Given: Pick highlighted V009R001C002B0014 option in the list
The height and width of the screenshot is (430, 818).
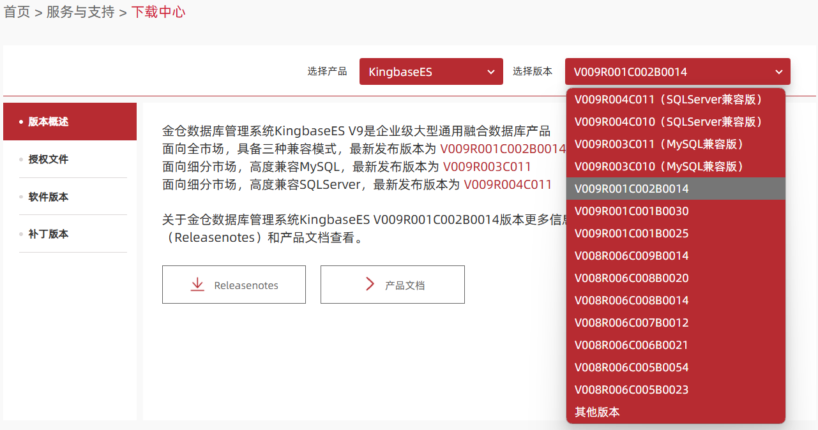Looking at the screenshot, I should tap(676, 189).
